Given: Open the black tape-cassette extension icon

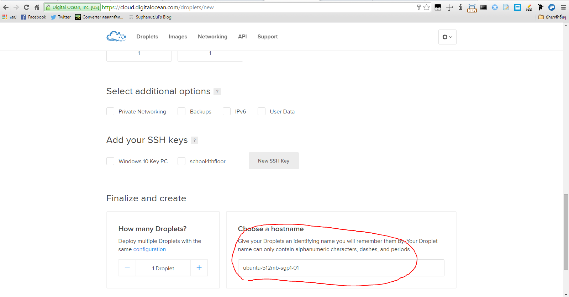Looking at the screenshot, I should tap(438, 7).
